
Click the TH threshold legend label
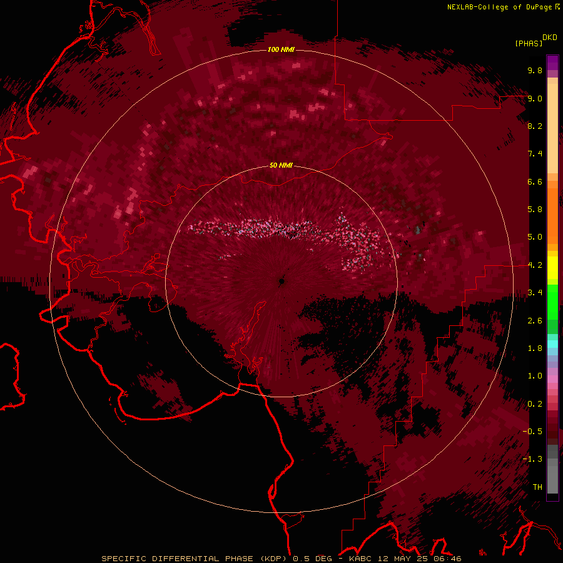[x=537, y=487]
